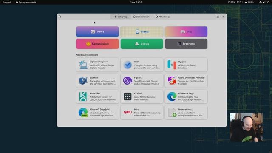Click the camera icon on Twórz button
This screenshot has width=272, height=153.
(x=93, y=31)
